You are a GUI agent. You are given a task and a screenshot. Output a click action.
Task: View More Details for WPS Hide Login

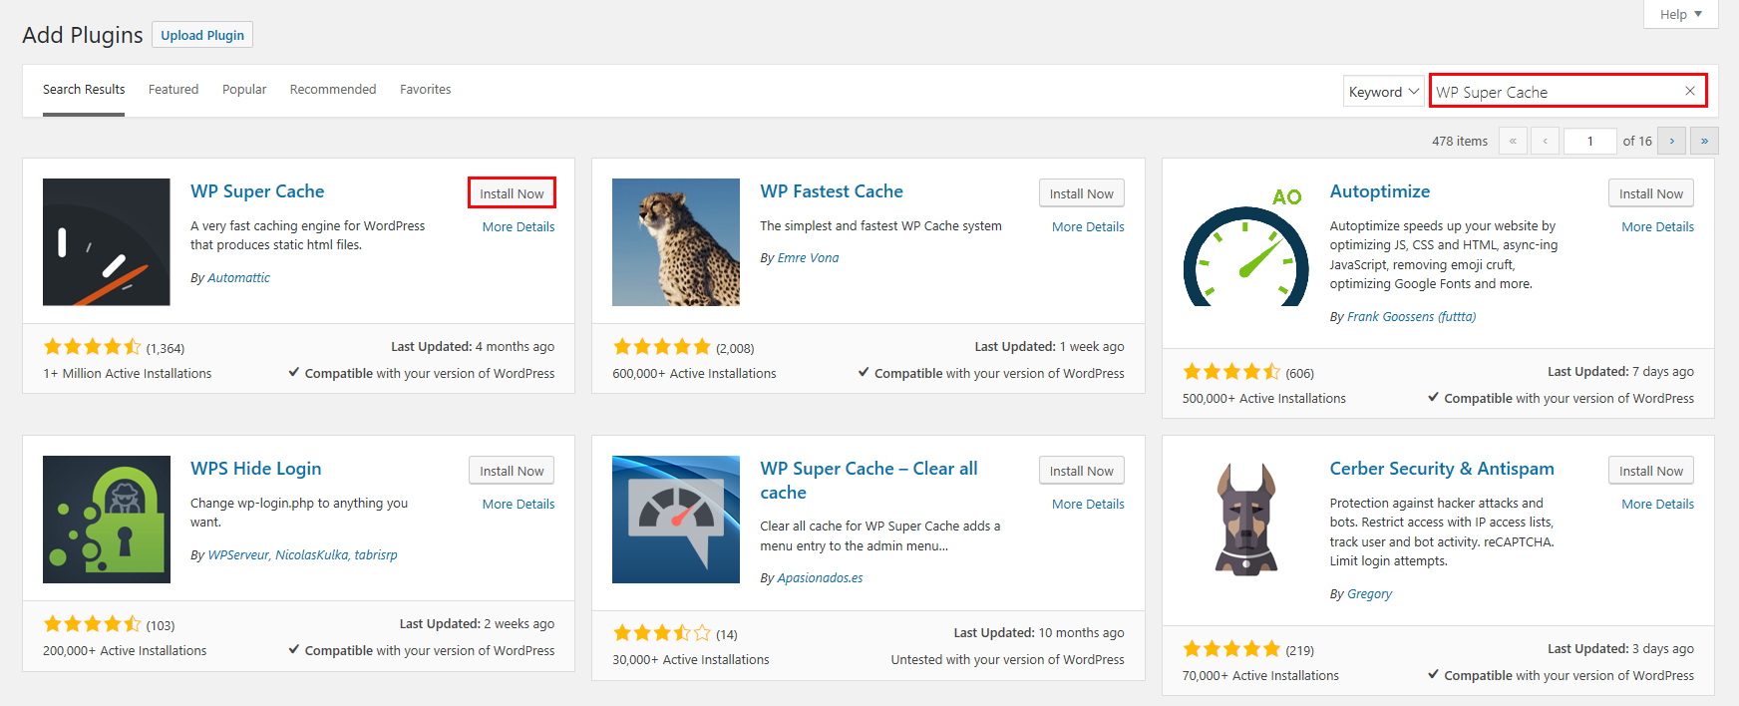(519, 505)
